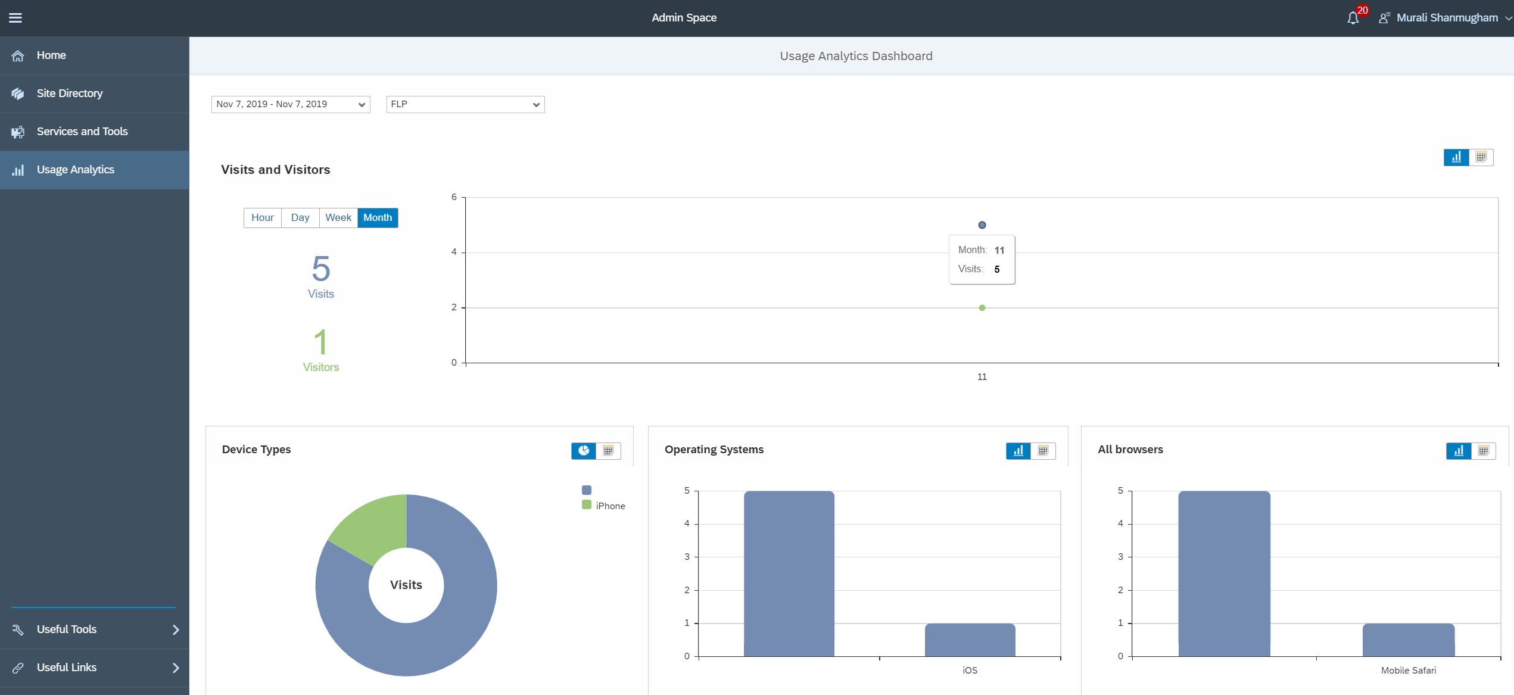
Task: Open notifications bell with 20 alerts
Action: 1353,18
